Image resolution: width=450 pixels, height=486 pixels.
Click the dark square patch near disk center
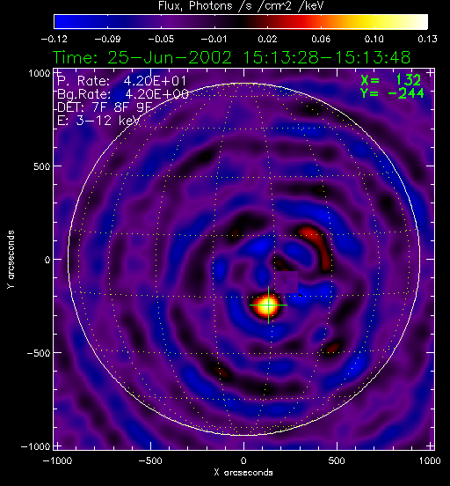click(287, 282)
